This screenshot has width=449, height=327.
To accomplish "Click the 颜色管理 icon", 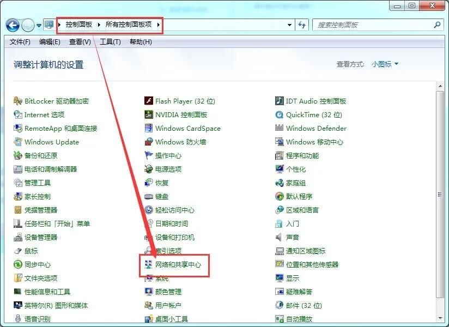I will coord(149,292).
